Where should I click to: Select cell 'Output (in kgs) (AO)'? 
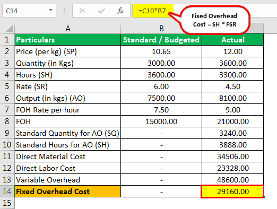coord(68,98)
